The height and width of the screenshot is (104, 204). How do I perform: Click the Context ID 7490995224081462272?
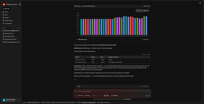[33, 102]
